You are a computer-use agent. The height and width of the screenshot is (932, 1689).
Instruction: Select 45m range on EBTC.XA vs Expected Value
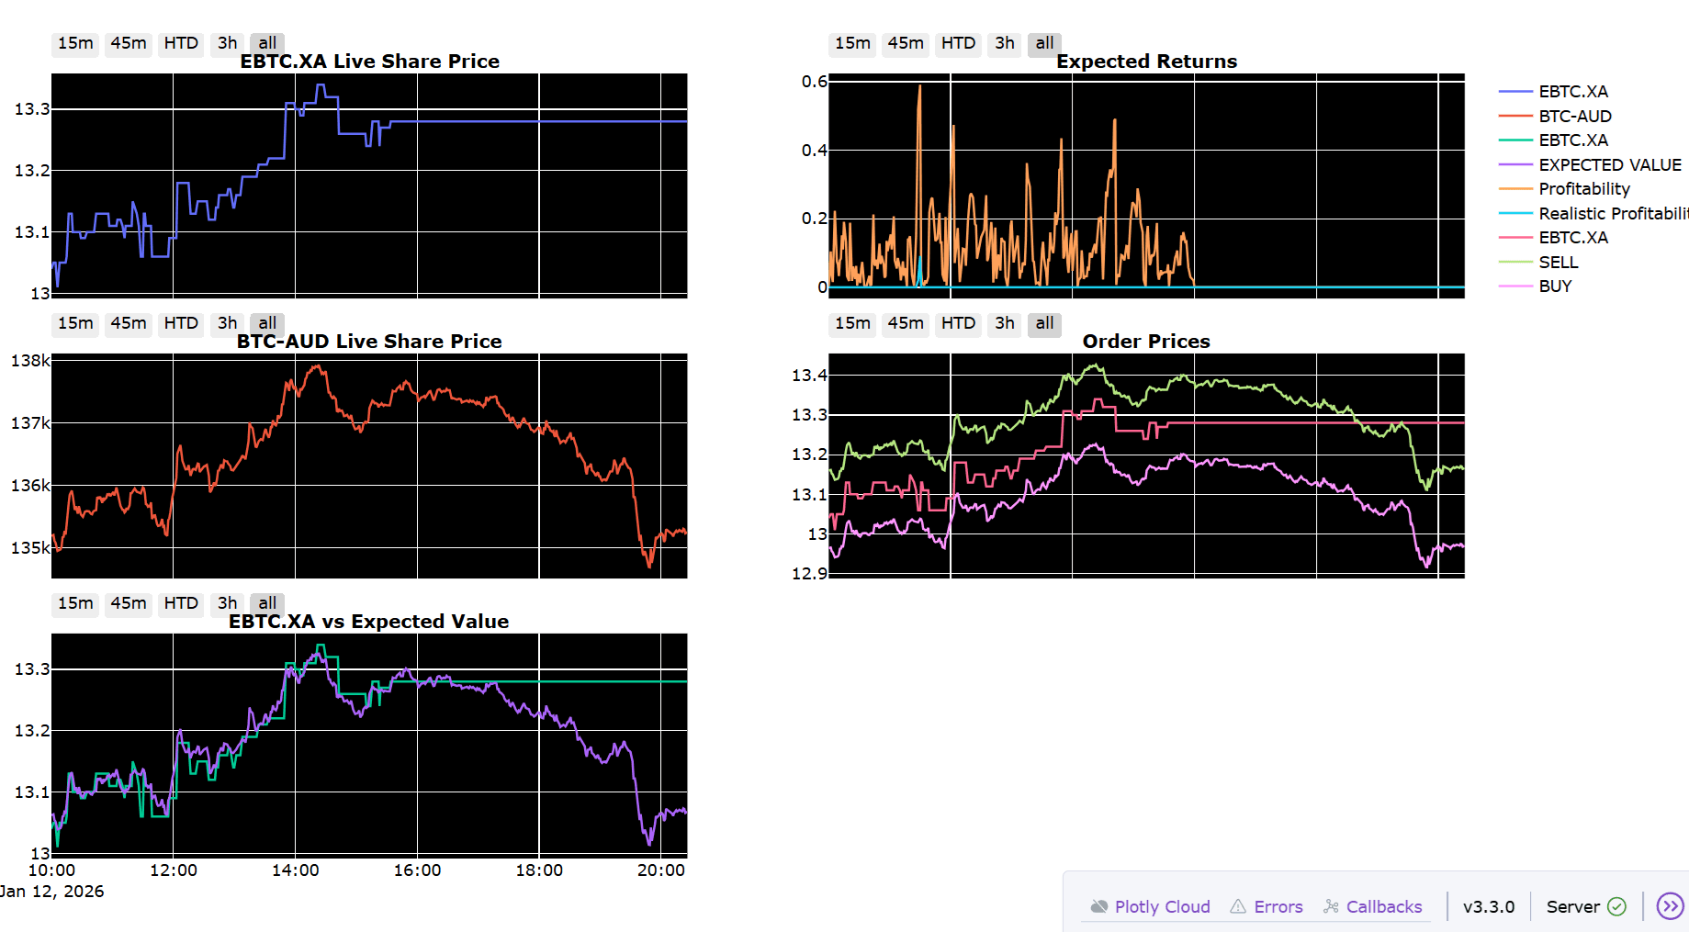(129, 603)
